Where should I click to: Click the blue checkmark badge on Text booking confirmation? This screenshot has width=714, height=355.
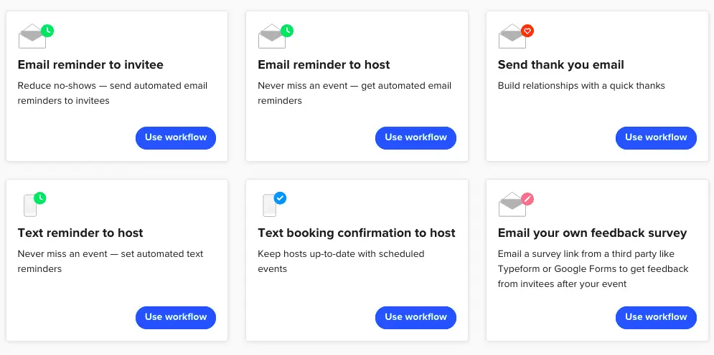280,198
